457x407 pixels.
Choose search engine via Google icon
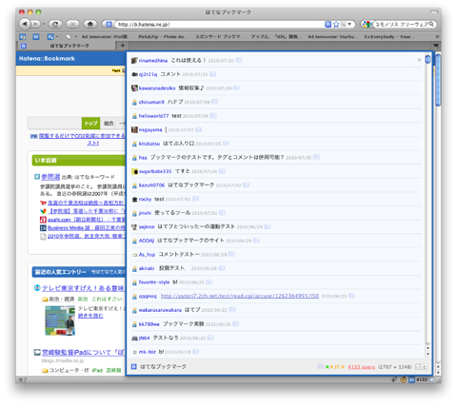pos(367,24)
